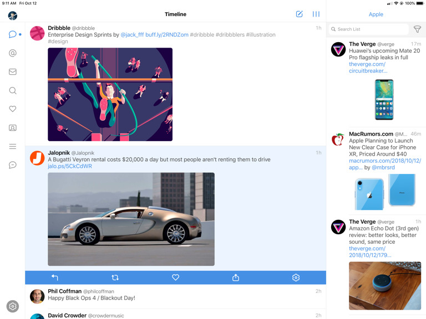
Task: Open the Direct Messages envelope icon
Action: click(x=13, y=71)
